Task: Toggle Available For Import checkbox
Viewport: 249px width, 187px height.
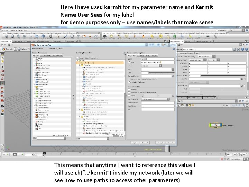Action: point(129,82)
